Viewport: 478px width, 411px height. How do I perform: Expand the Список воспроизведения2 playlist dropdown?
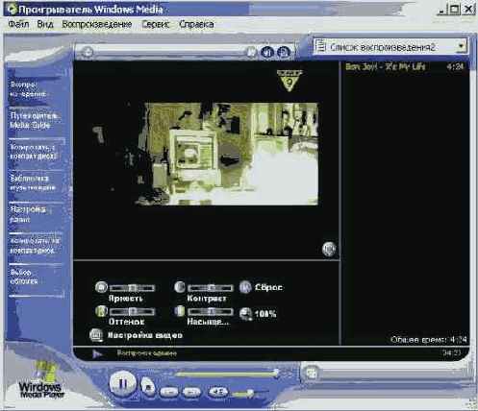point(461,47)
